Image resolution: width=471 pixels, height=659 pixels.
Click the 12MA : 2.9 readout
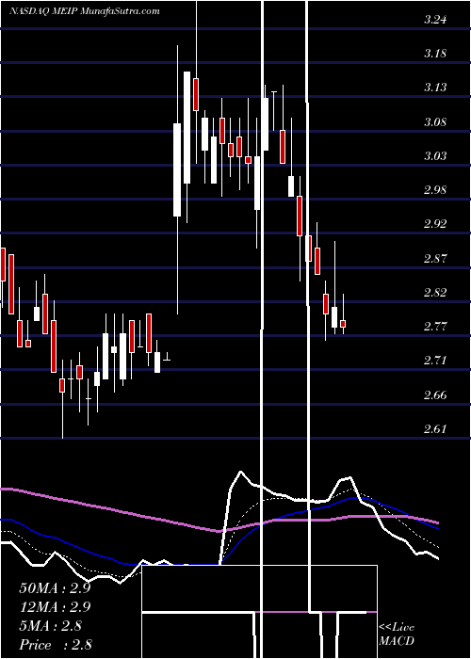click(55, 607)
